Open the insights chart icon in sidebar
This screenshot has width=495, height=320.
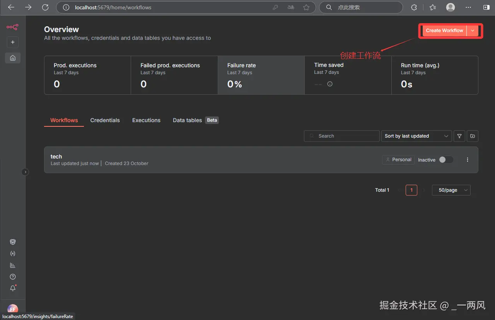click(13, 265)
